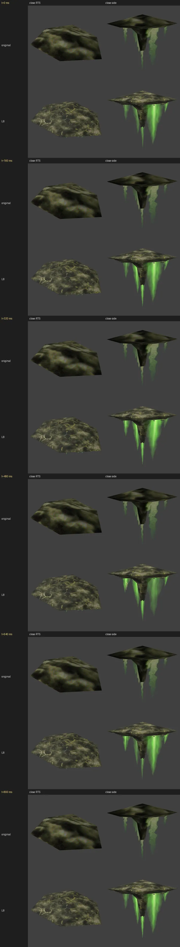The image size is (180, 947).
Task: Select "close RTS" header in t=160 ms row
Action: [x=35, y=161]
